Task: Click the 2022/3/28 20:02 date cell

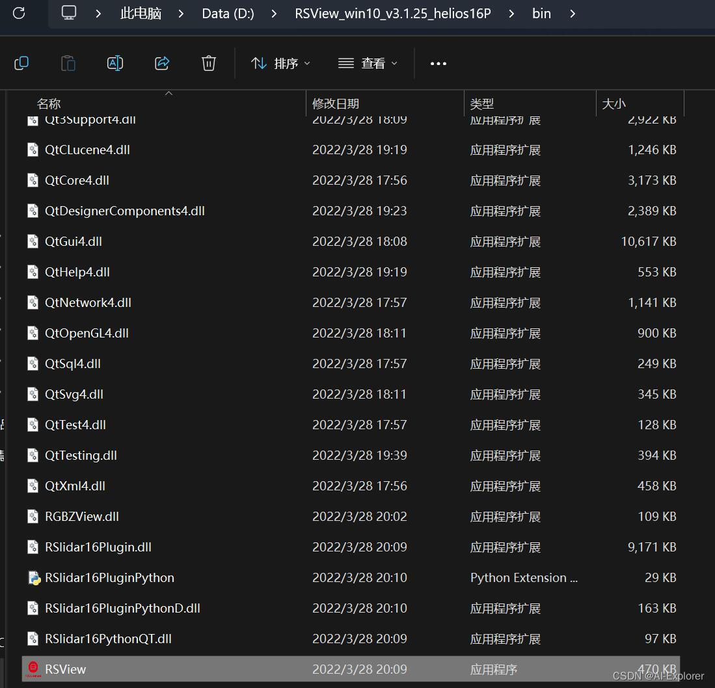Action: [x=359, y=517]
